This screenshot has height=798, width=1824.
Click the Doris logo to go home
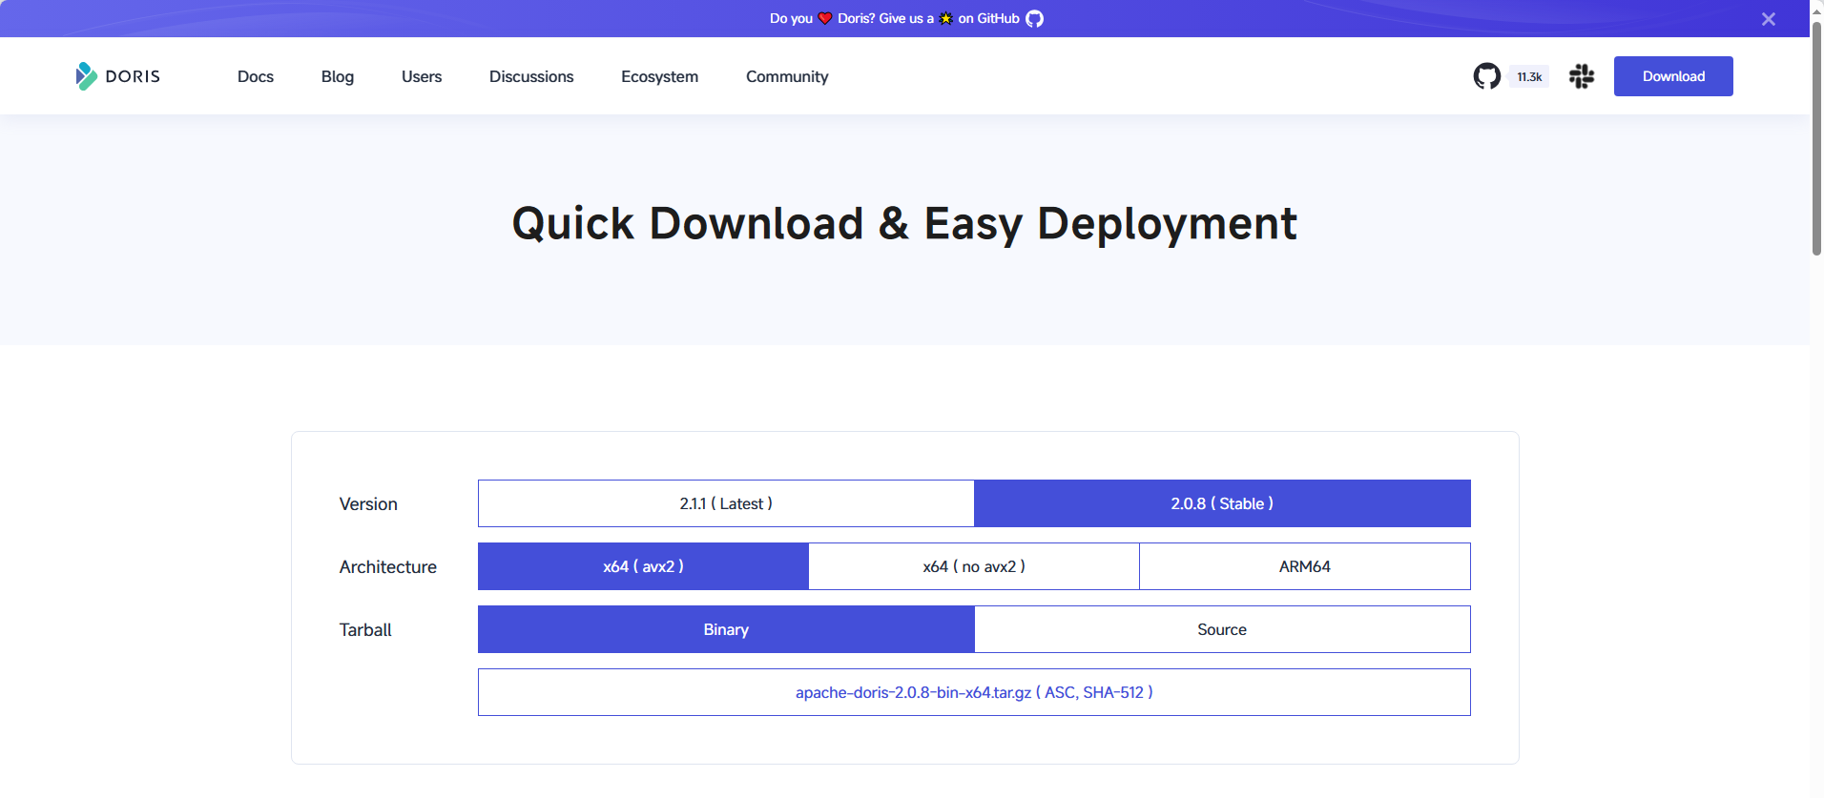[118, 76]
